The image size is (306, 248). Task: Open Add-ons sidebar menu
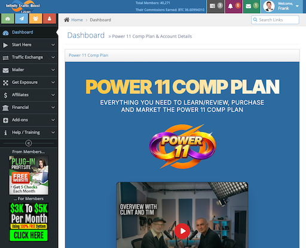coord(29,120)
